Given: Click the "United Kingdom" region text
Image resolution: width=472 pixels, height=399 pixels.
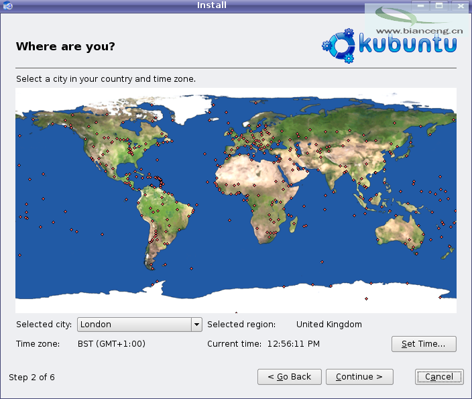Looking at the screenshot, I should (329, 325).
